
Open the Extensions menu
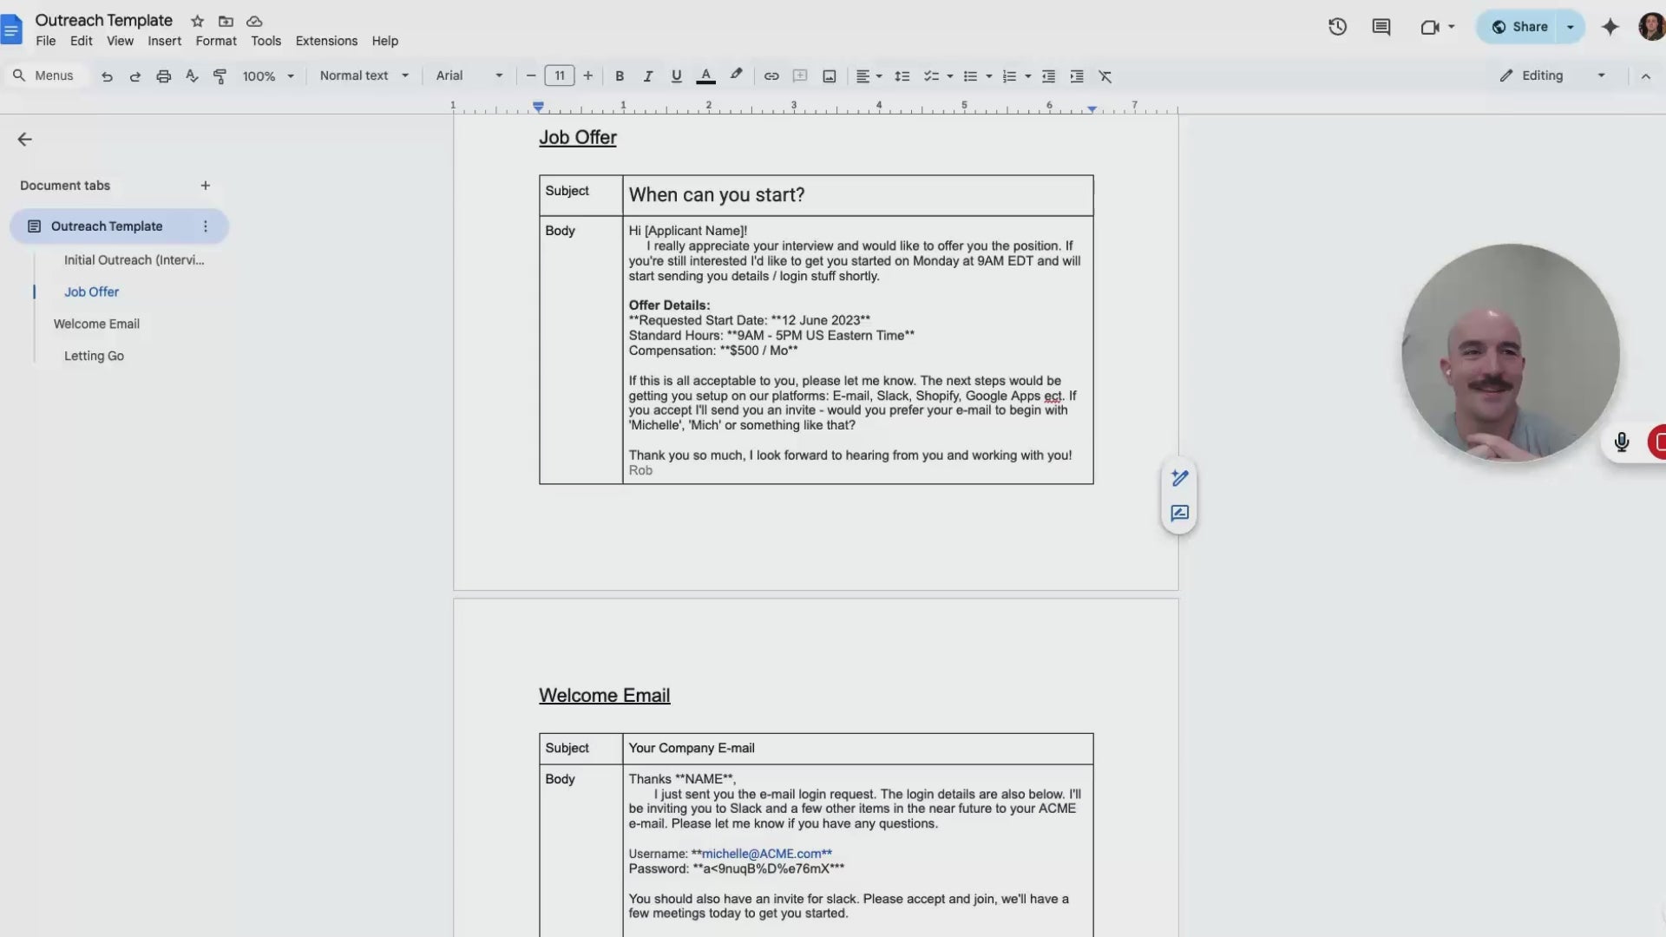326,41
